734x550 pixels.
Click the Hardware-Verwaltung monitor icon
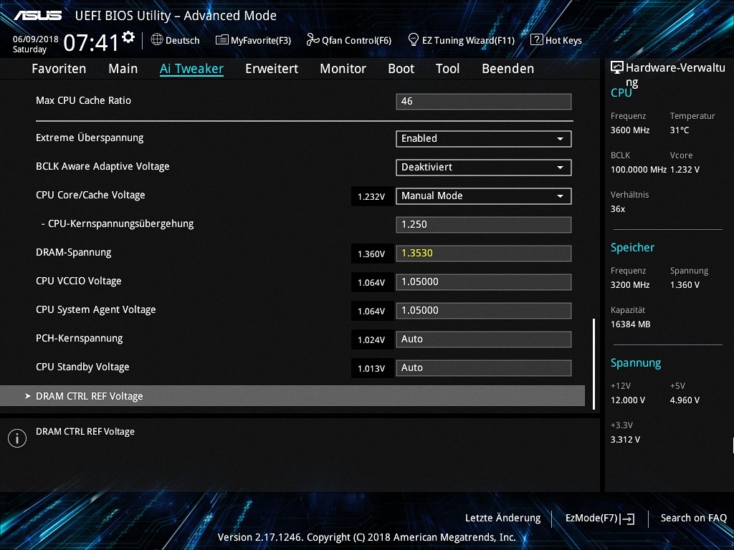[x=617, y=68]
